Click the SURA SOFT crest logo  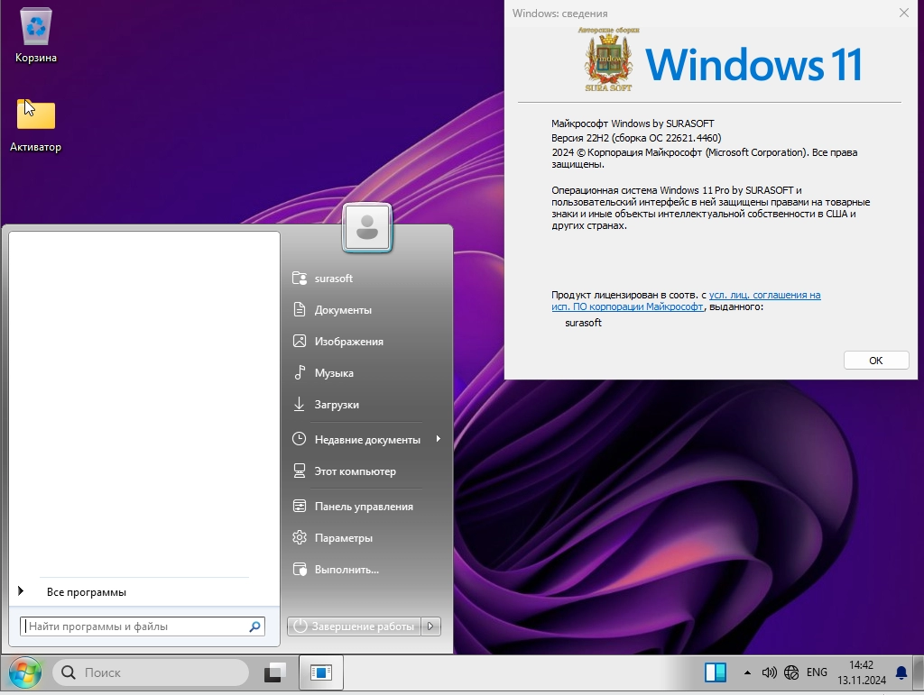tap(608, 60)
